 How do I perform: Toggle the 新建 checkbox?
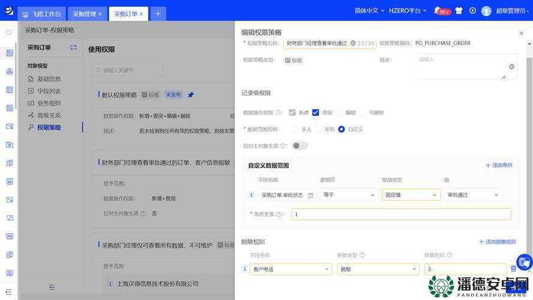[292, 113]
